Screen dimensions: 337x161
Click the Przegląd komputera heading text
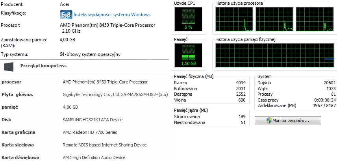click(x=44, y=66)
